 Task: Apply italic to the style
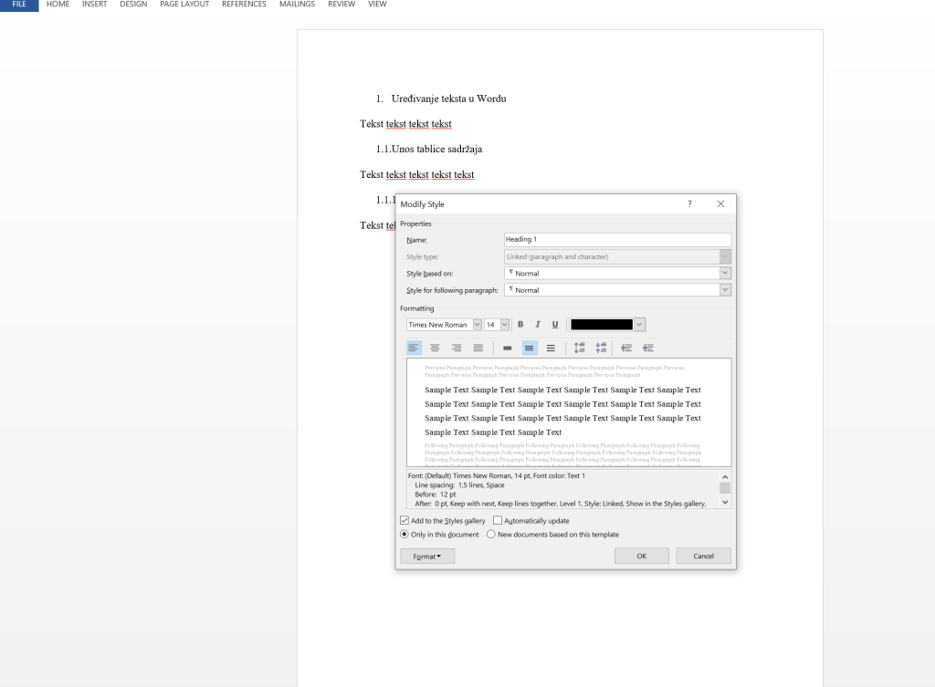pyautogui.click(x=538, y=325)
